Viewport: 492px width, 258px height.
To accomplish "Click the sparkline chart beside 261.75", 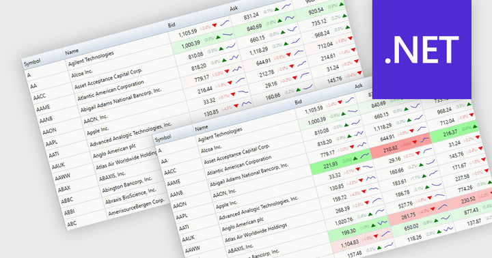I will tap(443, 207).
